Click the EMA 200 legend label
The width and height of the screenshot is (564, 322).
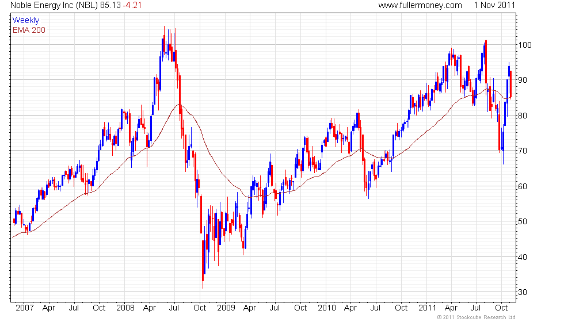coord(29,30)
